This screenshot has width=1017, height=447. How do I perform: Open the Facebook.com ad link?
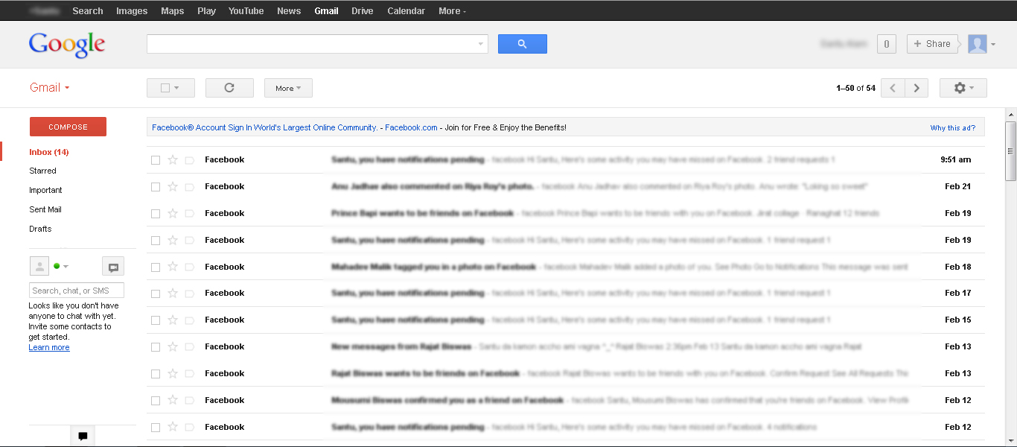point(411,127)
